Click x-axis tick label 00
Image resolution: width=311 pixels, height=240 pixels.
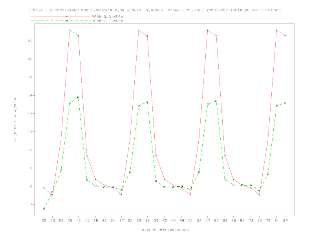click(44, 220)
